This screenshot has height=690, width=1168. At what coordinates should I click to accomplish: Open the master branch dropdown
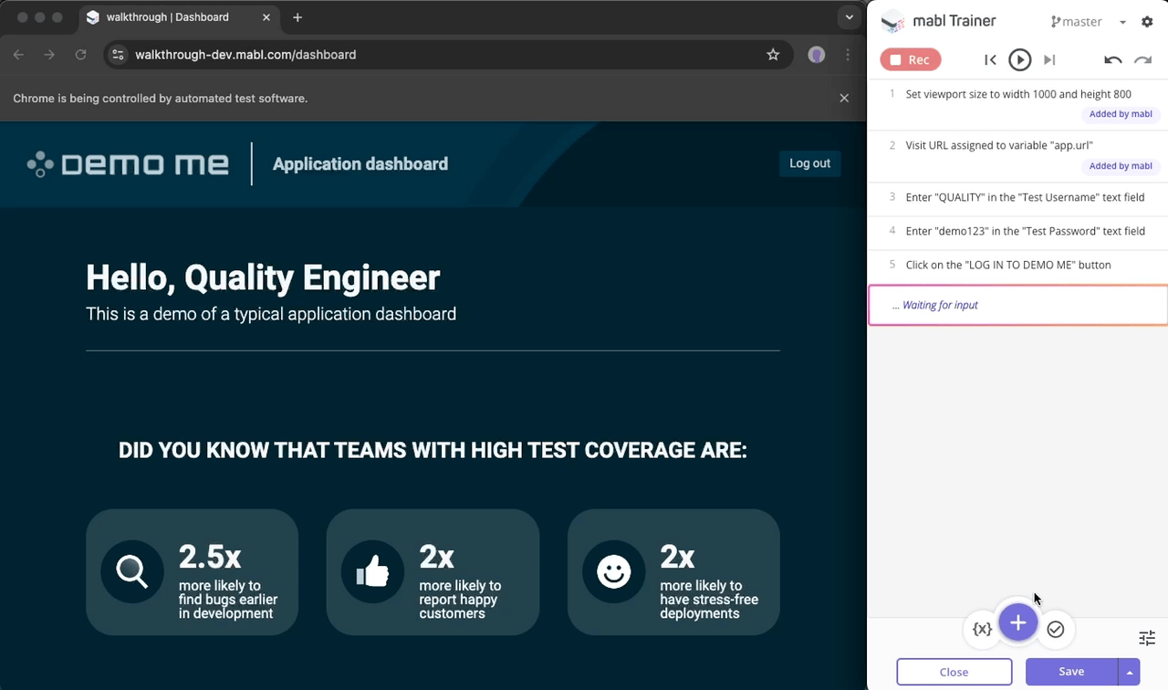coord(1089,22)
